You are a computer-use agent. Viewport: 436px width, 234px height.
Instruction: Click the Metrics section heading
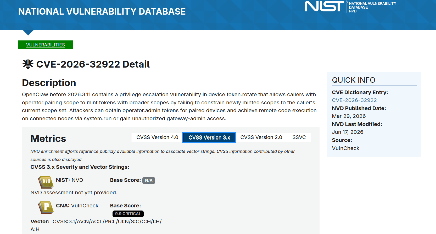48,139
